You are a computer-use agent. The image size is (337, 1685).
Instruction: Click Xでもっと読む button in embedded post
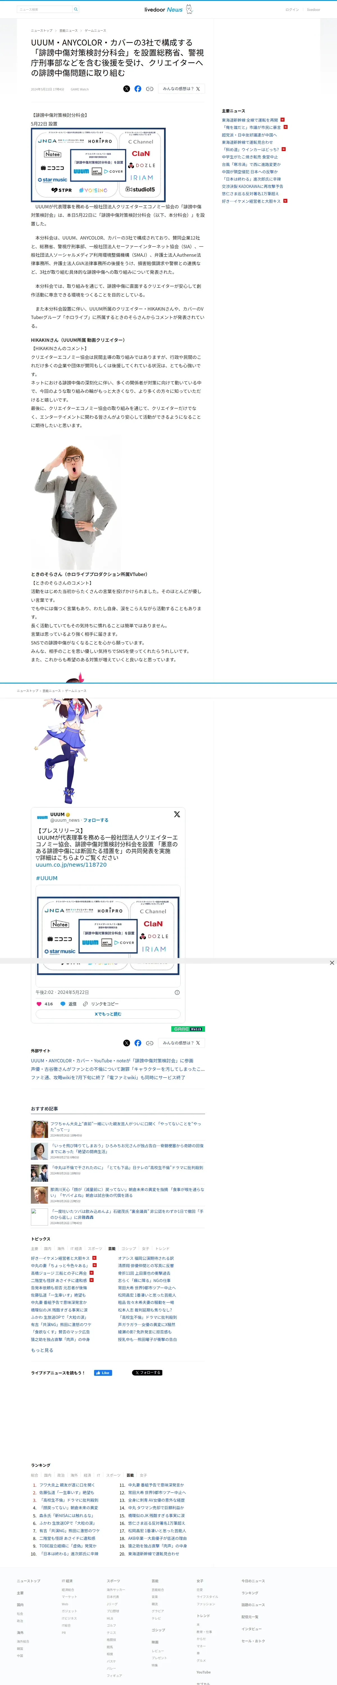(108, 1014)
